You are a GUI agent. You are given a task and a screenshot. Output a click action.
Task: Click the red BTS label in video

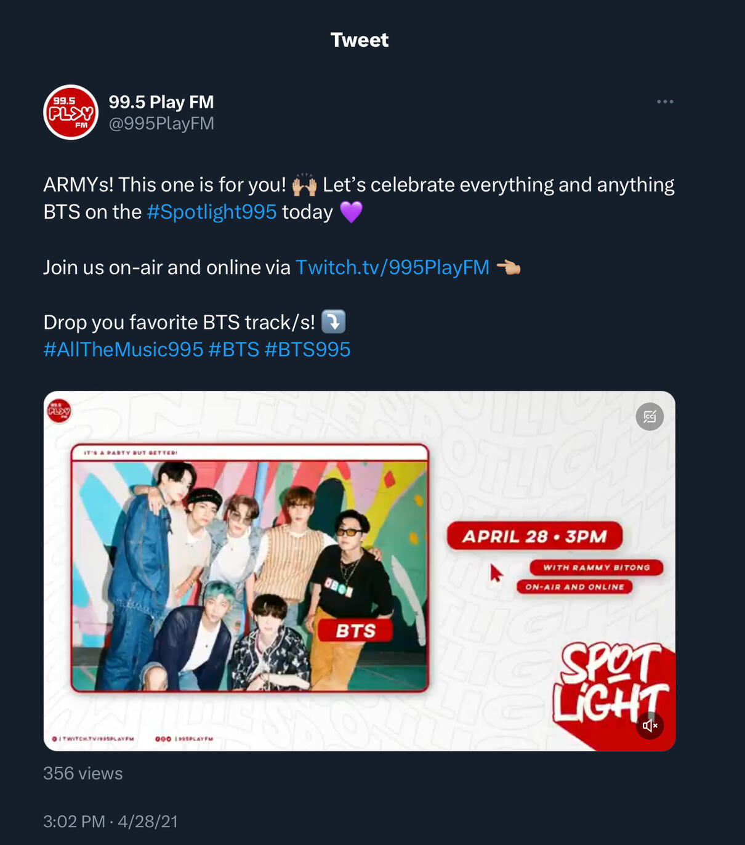[355, 631]
